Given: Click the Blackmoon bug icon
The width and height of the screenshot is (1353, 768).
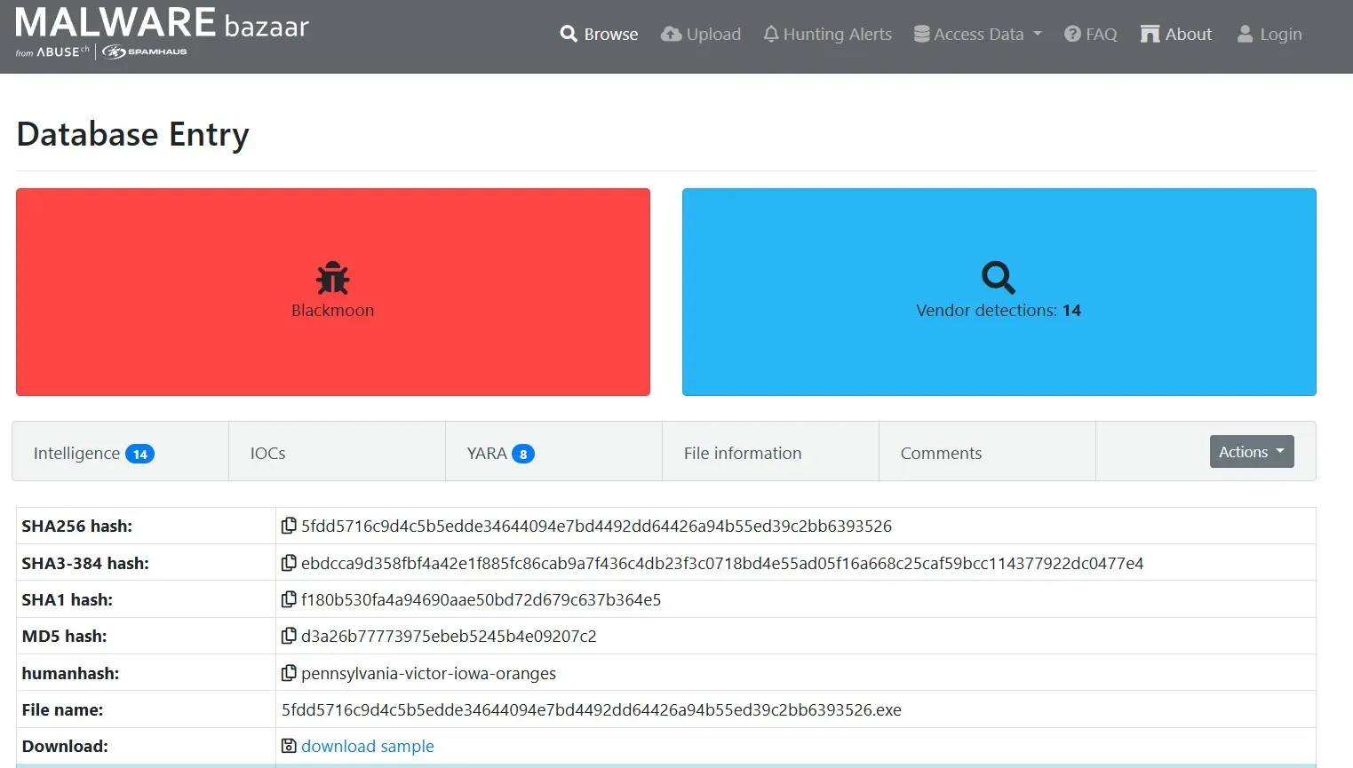Looking at the screenshot, I should 332,278.
